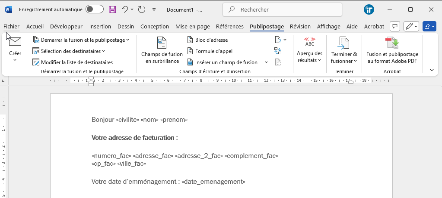The image size is (442, 198).
Task: Collapse the ribbon with chevron arrow
Action: pyautogui.click(x=432, y=70)
